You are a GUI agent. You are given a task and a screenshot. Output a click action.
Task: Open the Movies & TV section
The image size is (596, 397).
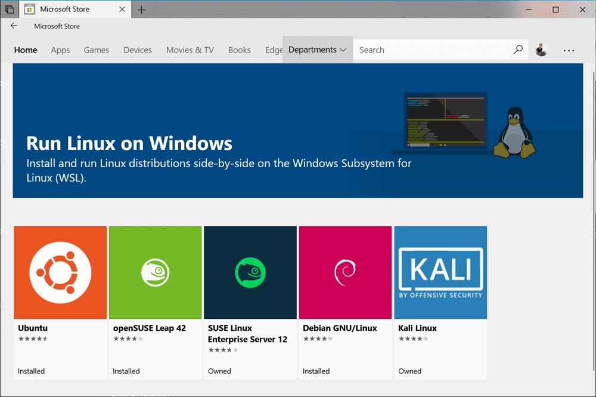point(190,50)
